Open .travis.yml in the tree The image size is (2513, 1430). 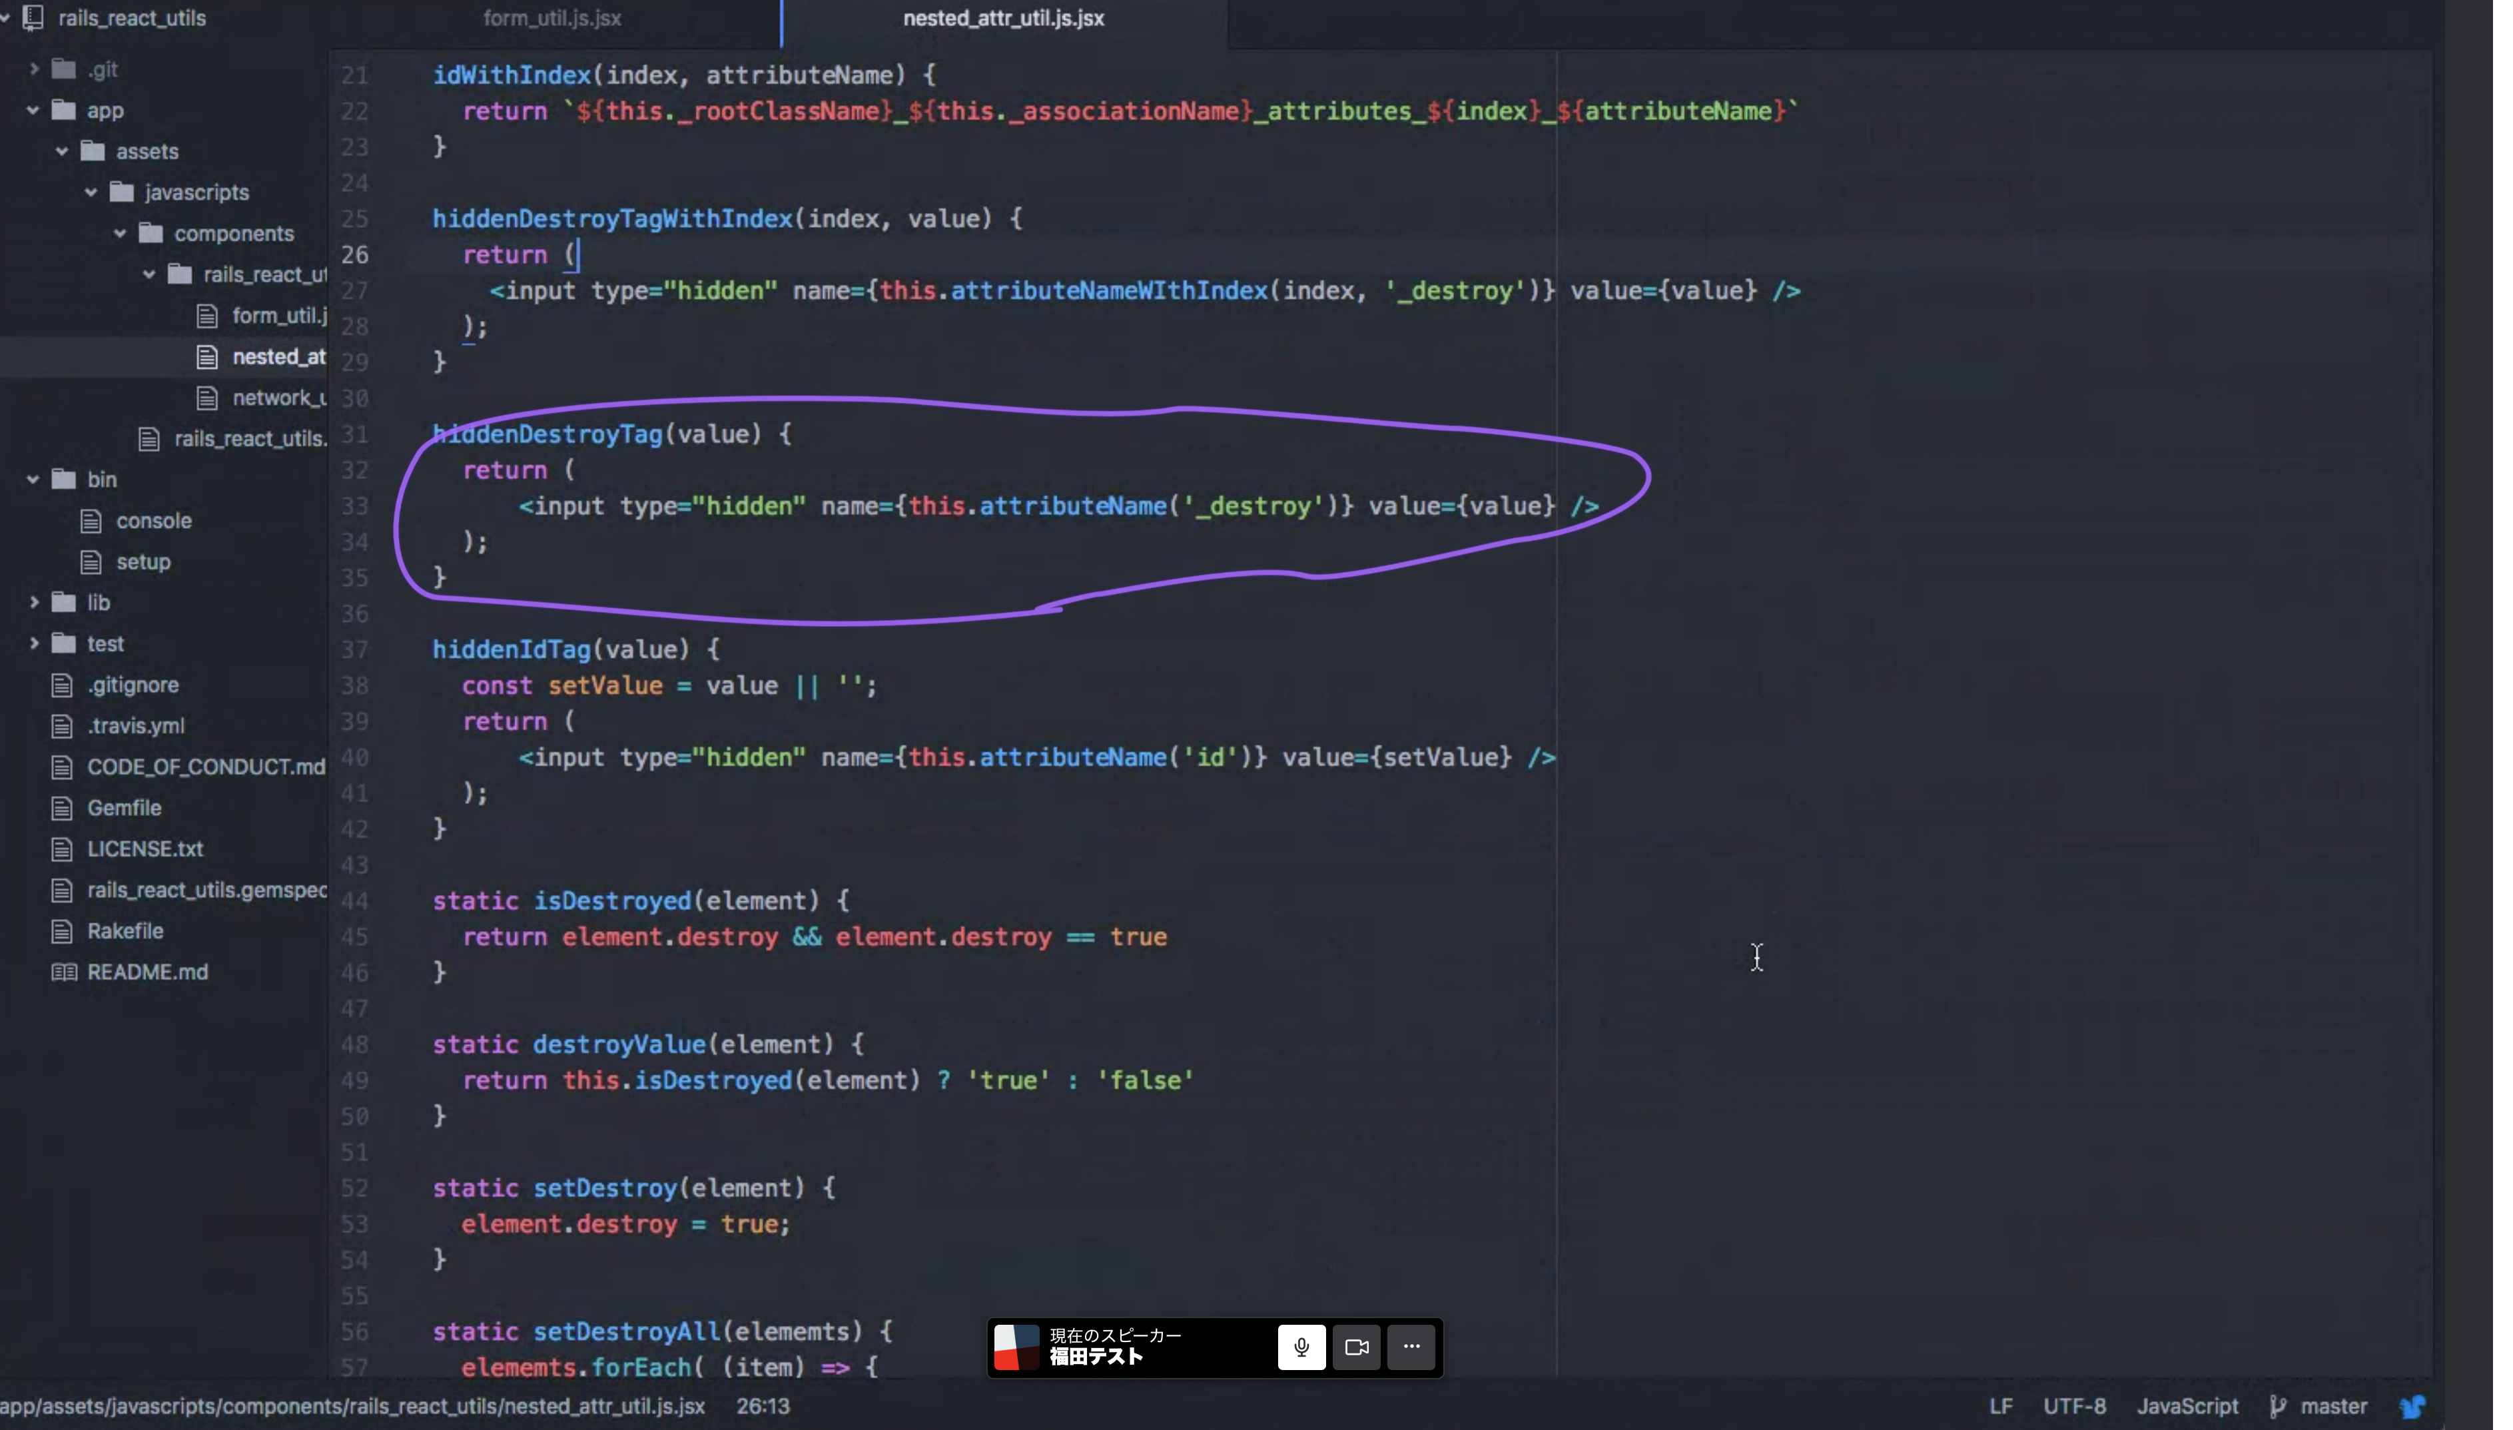(135, 726)
